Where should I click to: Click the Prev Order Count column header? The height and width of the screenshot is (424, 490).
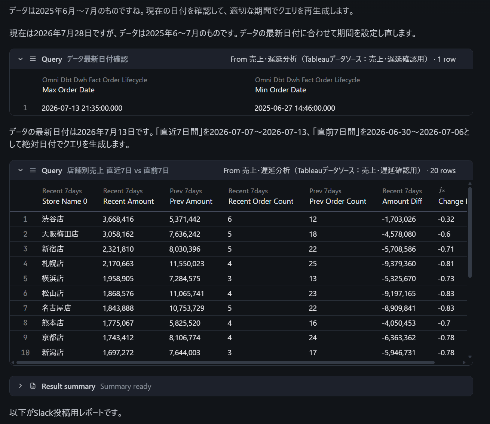pyautogui.click(x=338, y=201)
